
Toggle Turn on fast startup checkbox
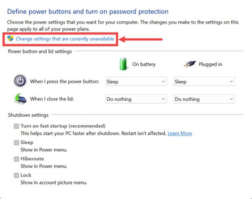16,126
